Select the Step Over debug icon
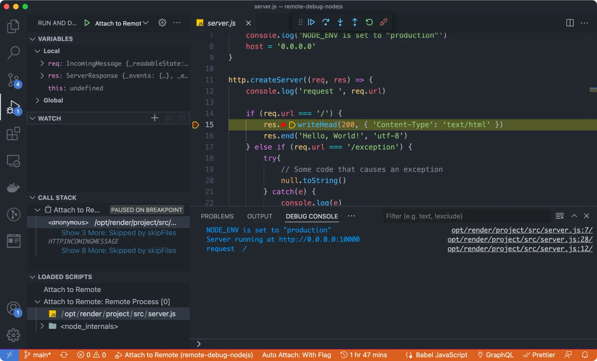This screenshot has height=361, width=597. [x=326, y=22]
